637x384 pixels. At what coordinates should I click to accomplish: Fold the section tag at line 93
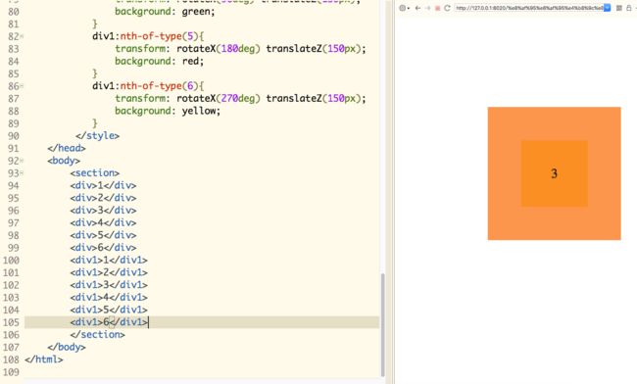coord(22,173)
